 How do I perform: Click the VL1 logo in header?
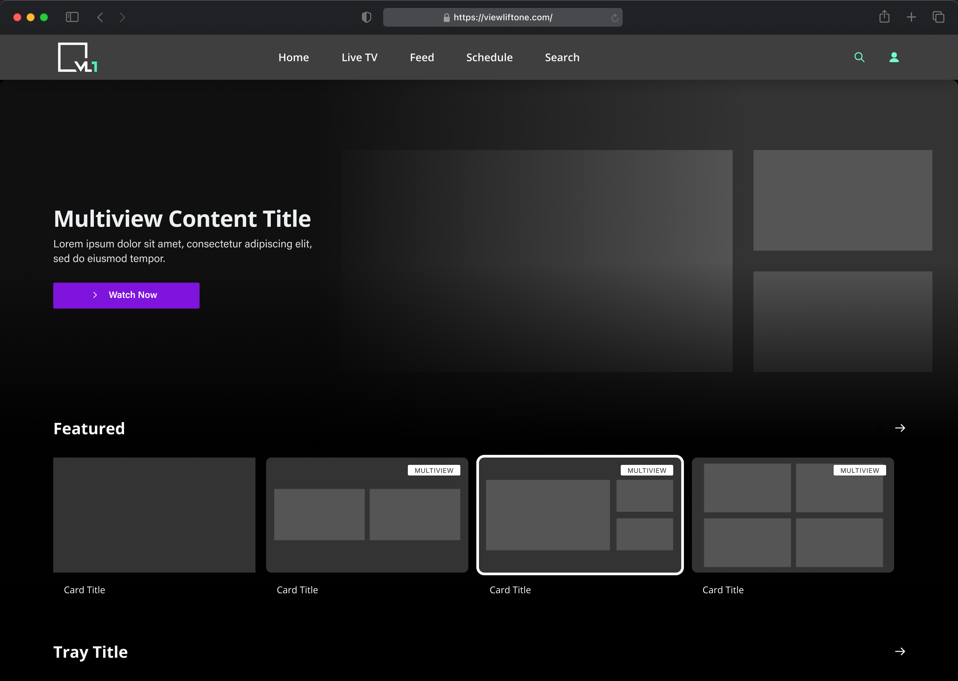(x=78, y=57)
